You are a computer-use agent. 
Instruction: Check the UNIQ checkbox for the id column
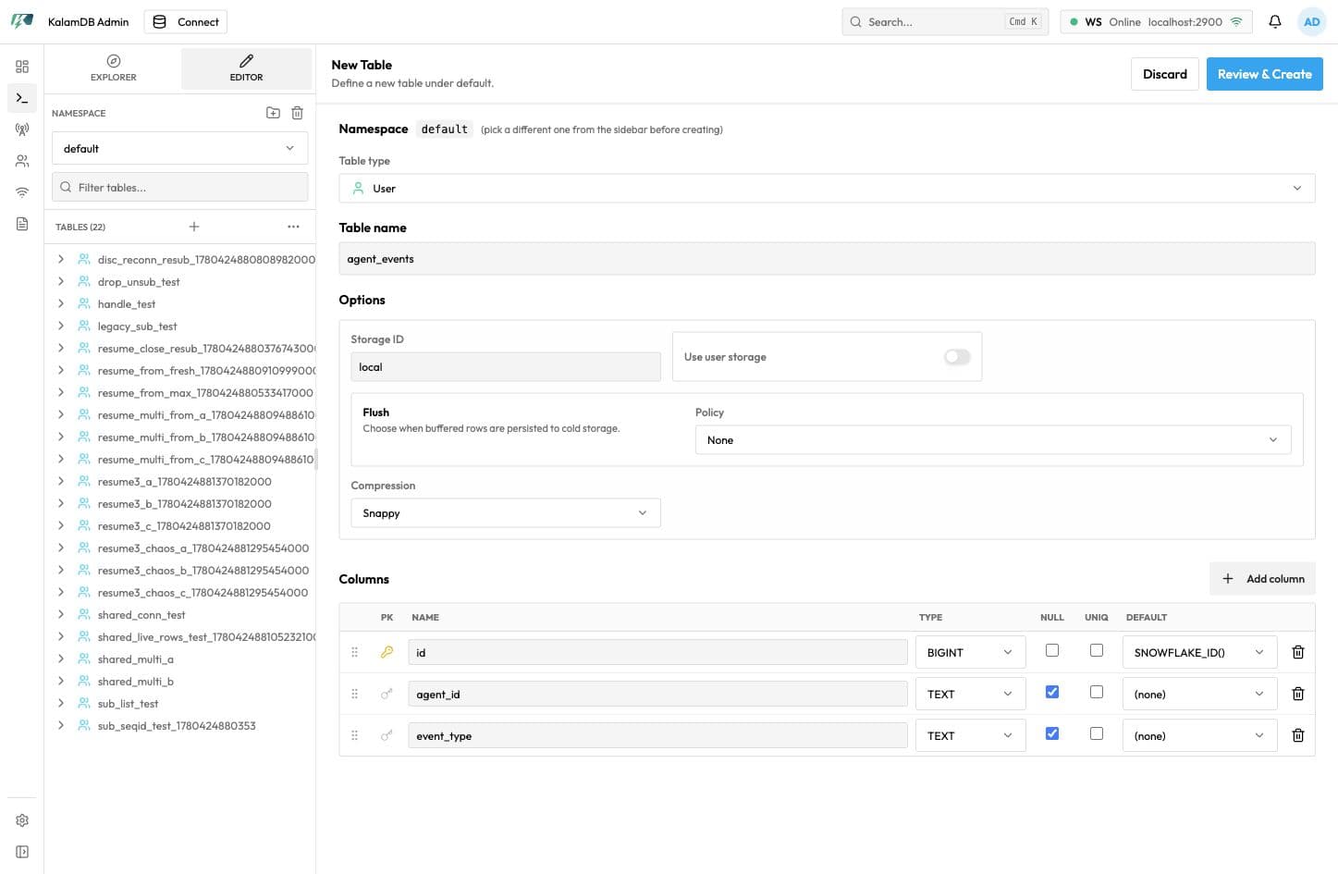tap(1097, 650)
